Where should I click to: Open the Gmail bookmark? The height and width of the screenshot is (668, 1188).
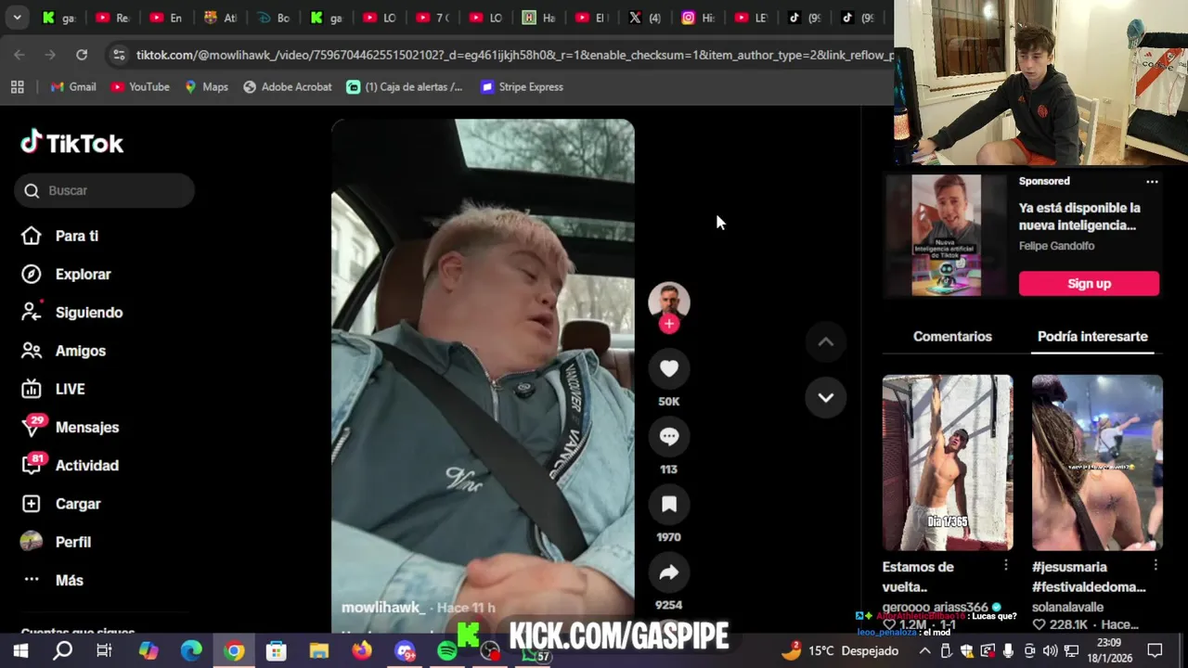pyautogui.click(x=73, y=86)
